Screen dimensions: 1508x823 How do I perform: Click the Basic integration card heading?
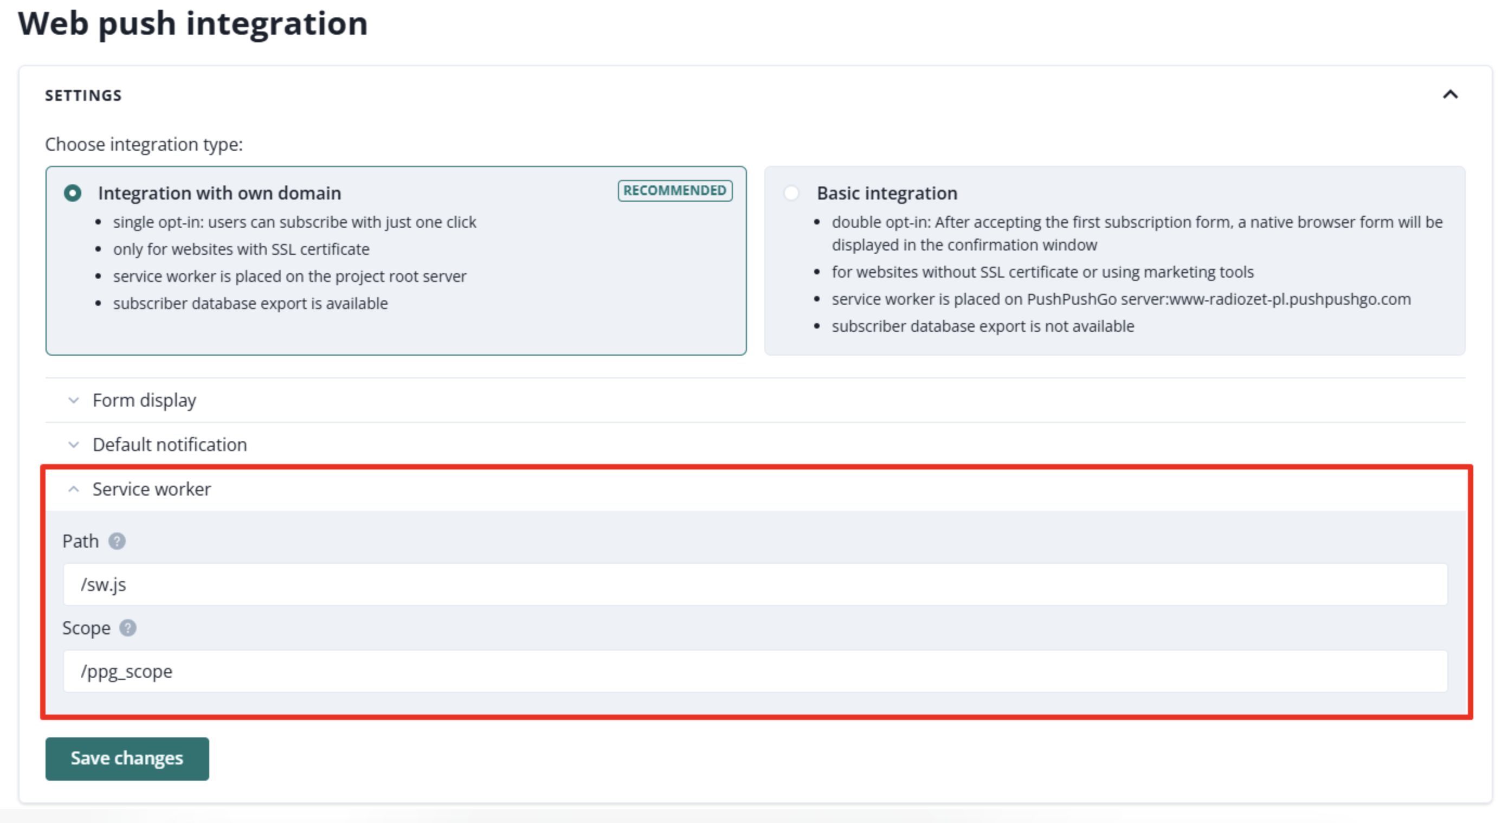click(887, 193)
